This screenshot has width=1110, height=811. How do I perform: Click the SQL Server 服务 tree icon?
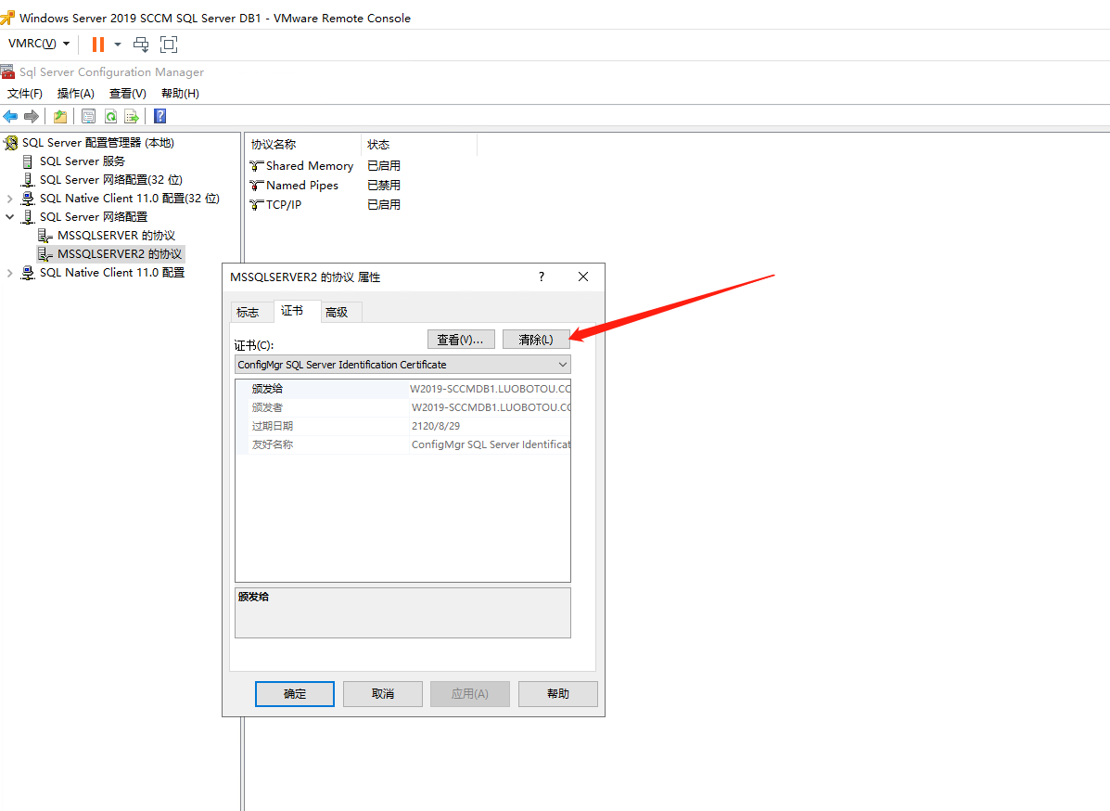[x=28, y=161]
